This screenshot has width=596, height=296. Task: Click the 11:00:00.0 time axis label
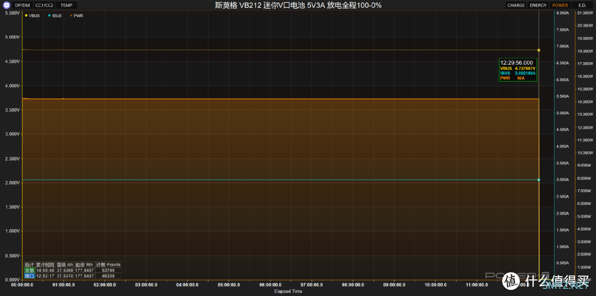(x=477, y=284)
